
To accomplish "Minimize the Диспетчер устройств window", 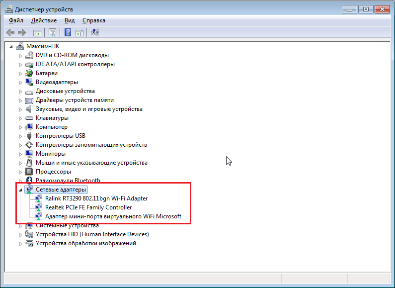I will click(x=349, y=9).
